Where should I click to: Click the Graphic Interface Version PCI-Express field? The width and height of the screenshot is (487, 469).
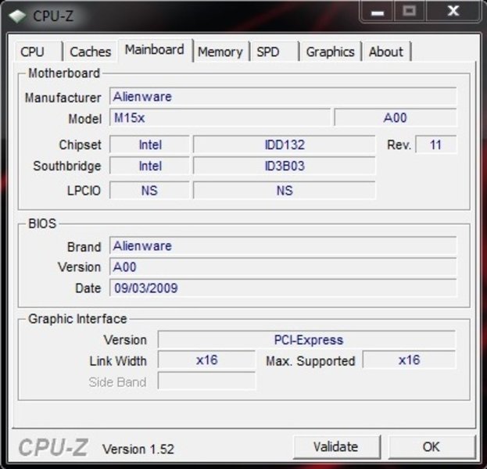(307, 340)
